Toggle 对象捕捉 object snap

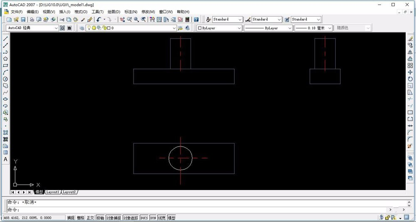coord(114,218)
